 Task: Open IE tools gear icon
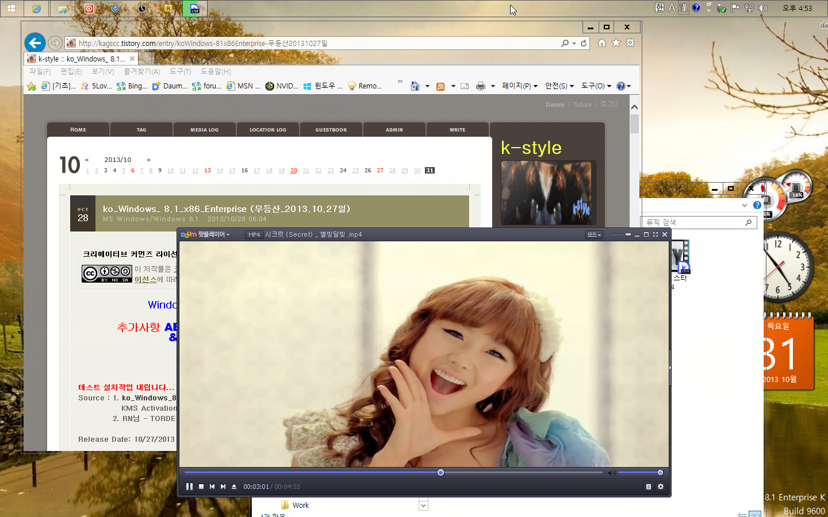click(x=630, y=43)
